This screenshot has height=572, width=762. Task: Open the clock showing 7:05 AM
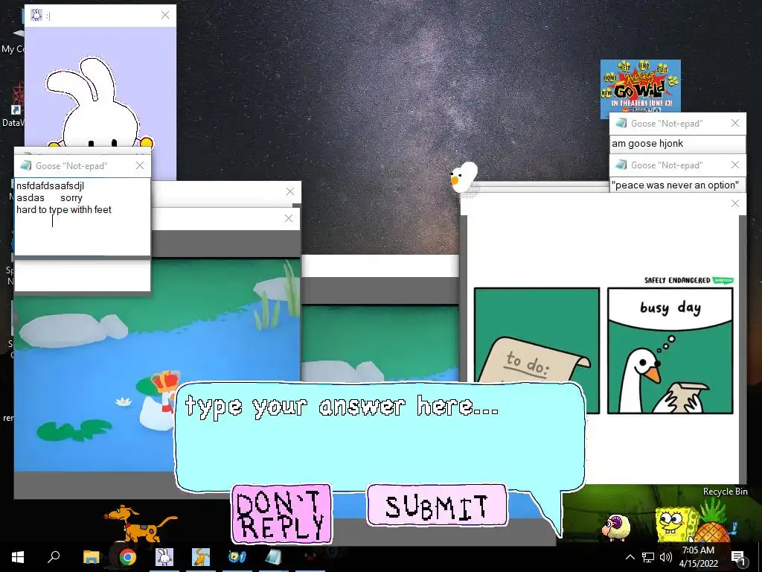(698, 557)
